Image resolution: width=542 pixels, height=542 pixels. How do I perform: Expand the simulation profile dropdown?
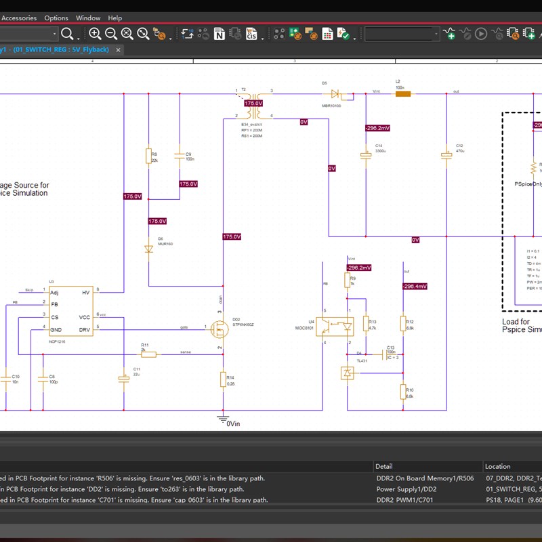coord(436,34)
